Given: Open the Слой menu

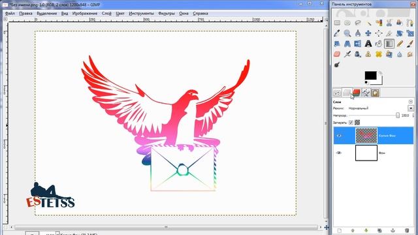Looking at the screenshot, I should pyautogui.click(x=106, y=13).
